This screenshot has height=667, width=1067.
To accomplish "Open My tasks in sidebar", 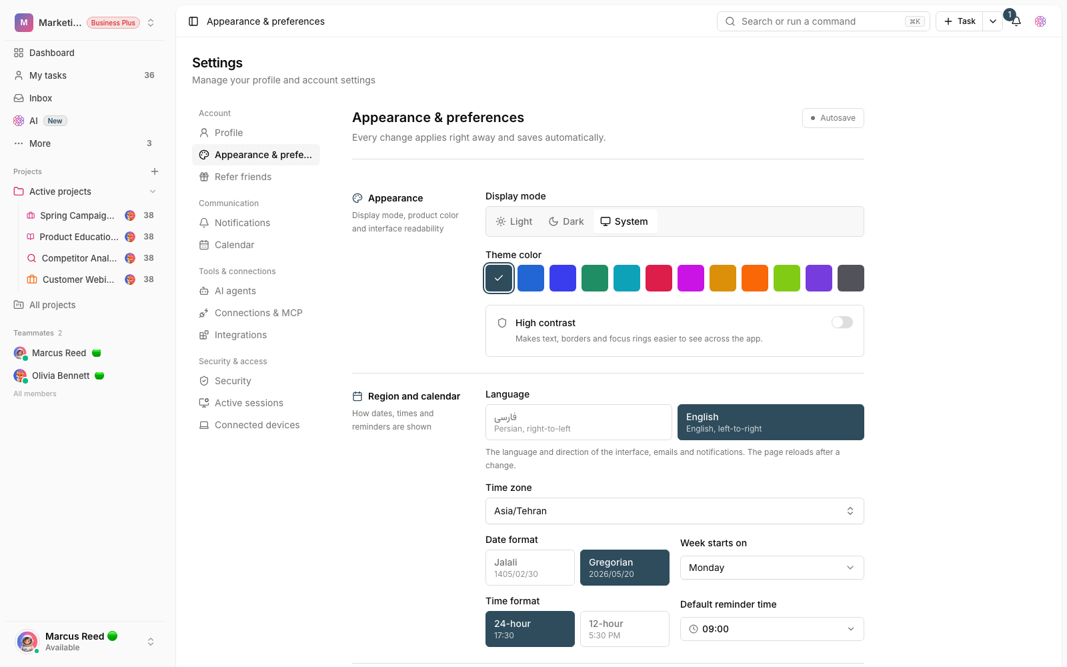I will (x=85, y=75).
